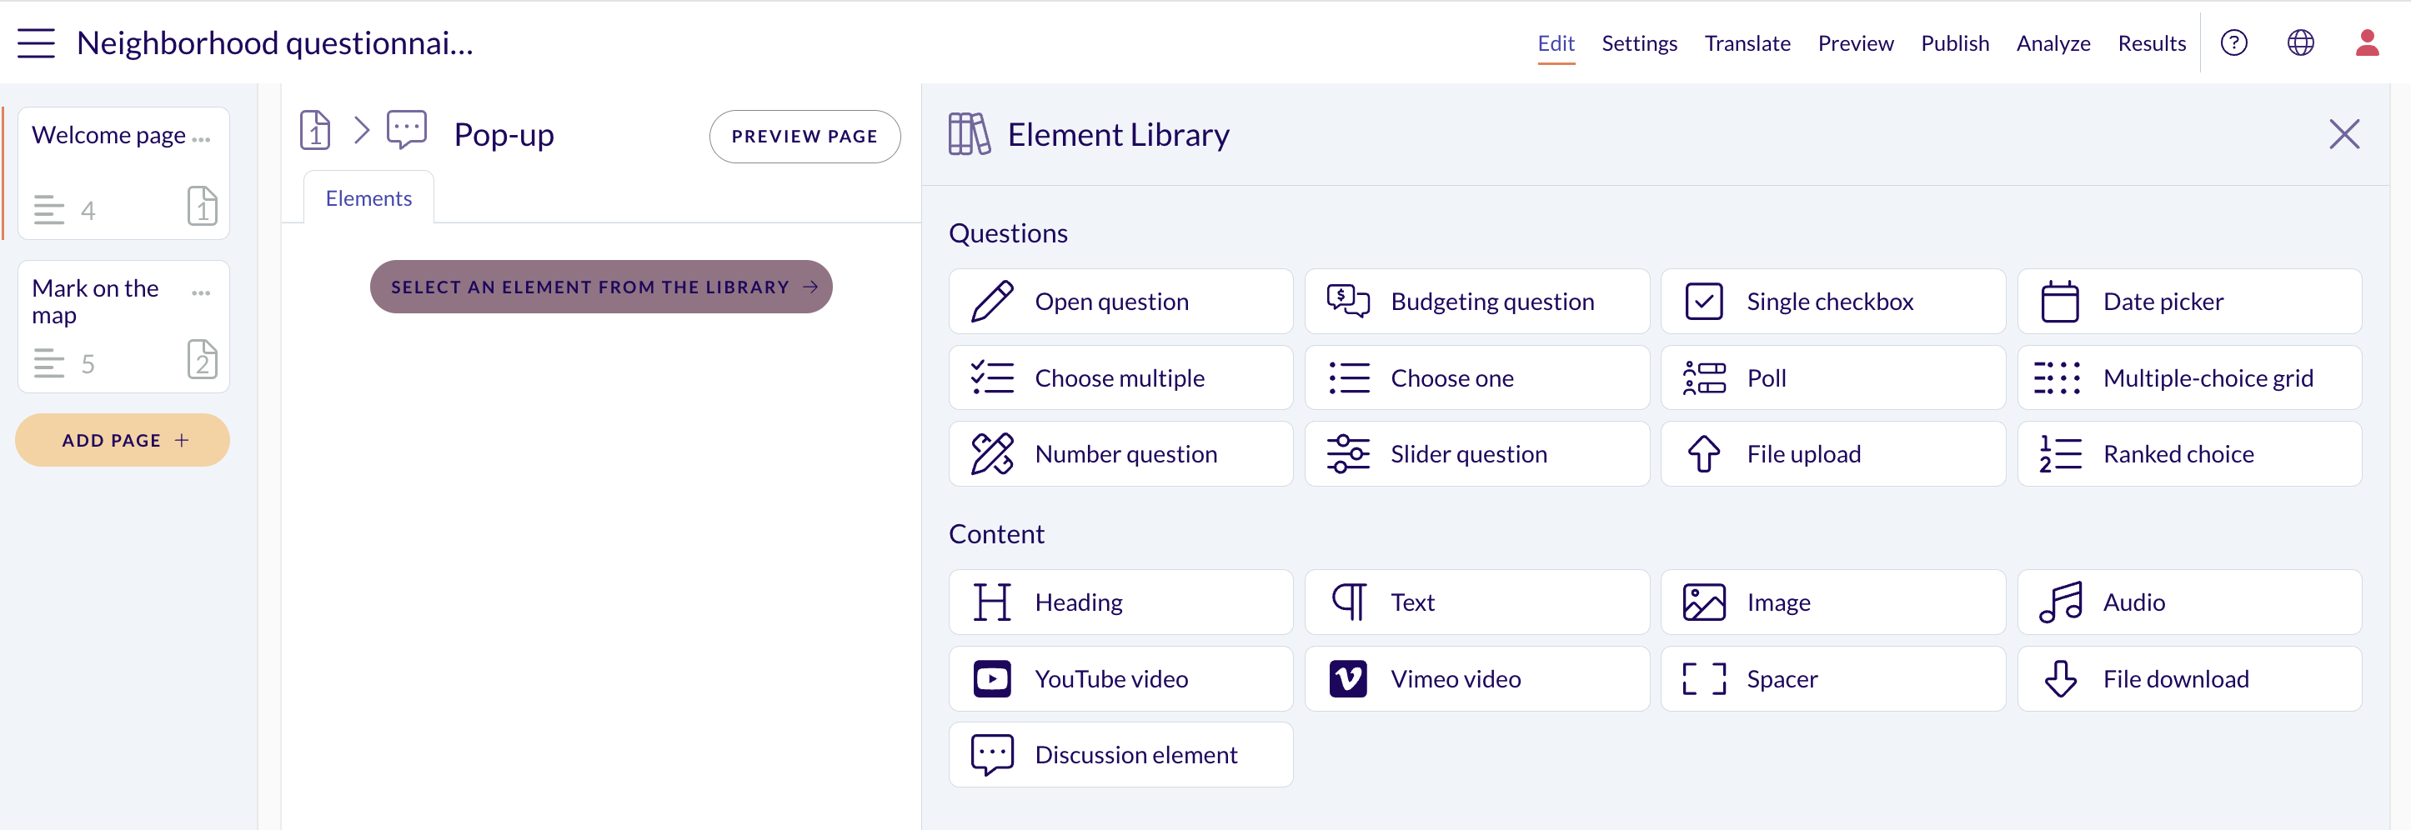The image size is (2411, 830).
Task: Close the Element Library panel
Action: (2343, 134)
